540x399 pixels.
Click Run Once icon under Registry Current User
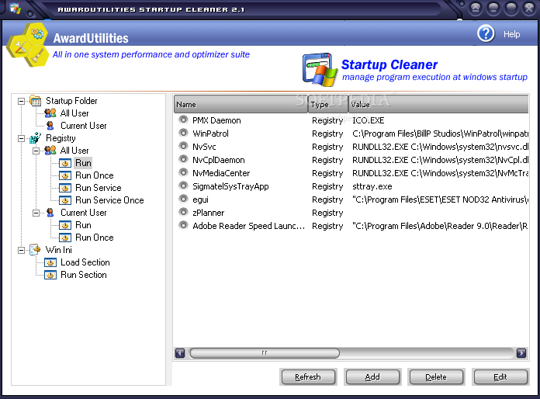pos(65,238)
